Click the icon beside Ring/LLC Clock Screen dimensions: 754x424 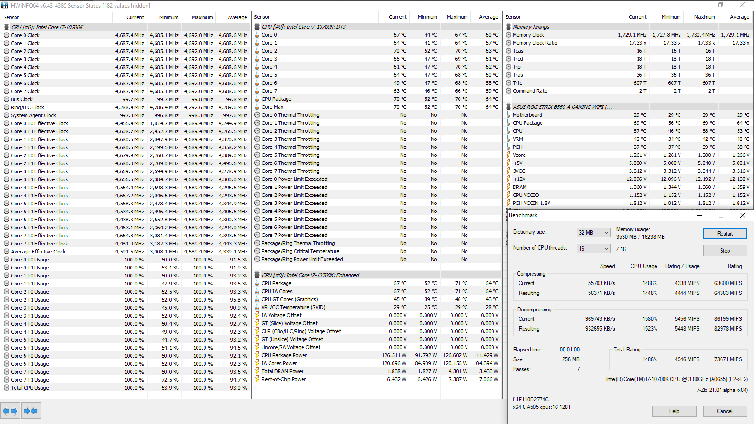[7, 107]
